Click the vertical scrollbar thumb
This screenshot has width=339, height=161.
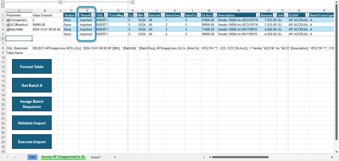coord(337,71)
